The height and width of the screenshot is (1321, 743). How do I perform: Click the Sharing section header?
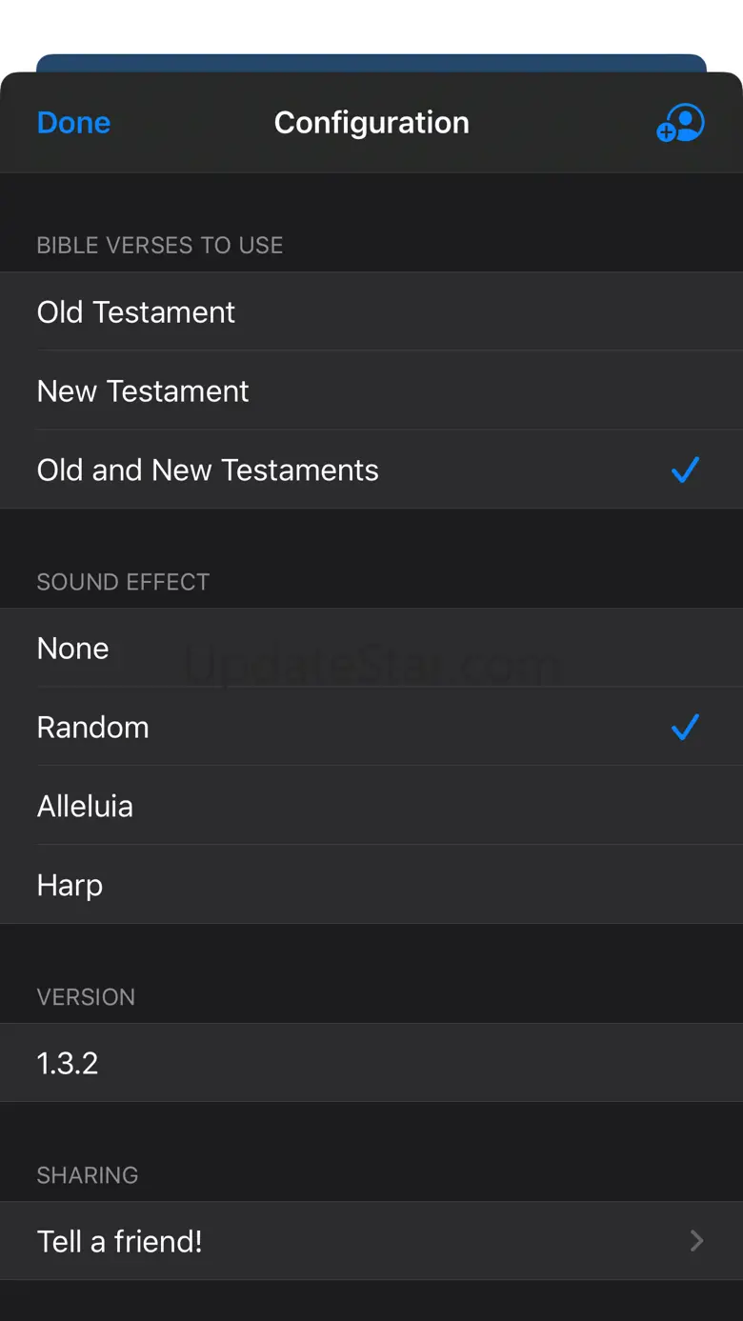pos(88,1175)
